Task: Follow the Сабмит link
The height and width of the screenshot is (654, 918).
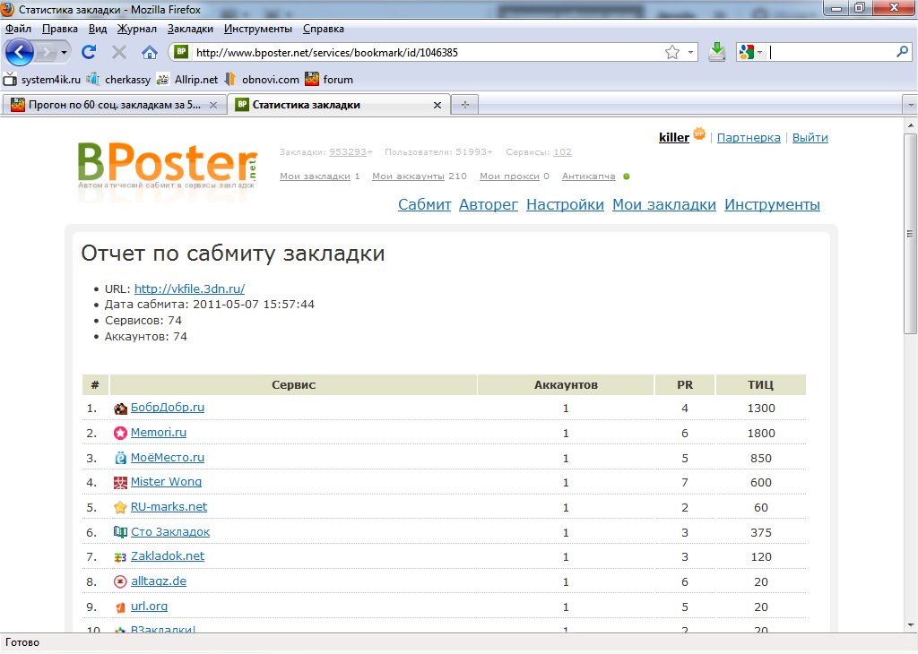Action: [x=424, y=205]
